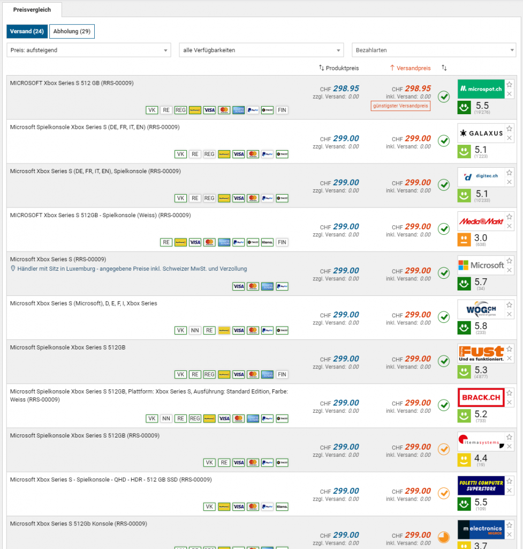The width and height of the screenshot is (523, 549).
Task: Click rating 5.8 for WOG.ch
Action: pyautogui.click(x=481, y=326)
